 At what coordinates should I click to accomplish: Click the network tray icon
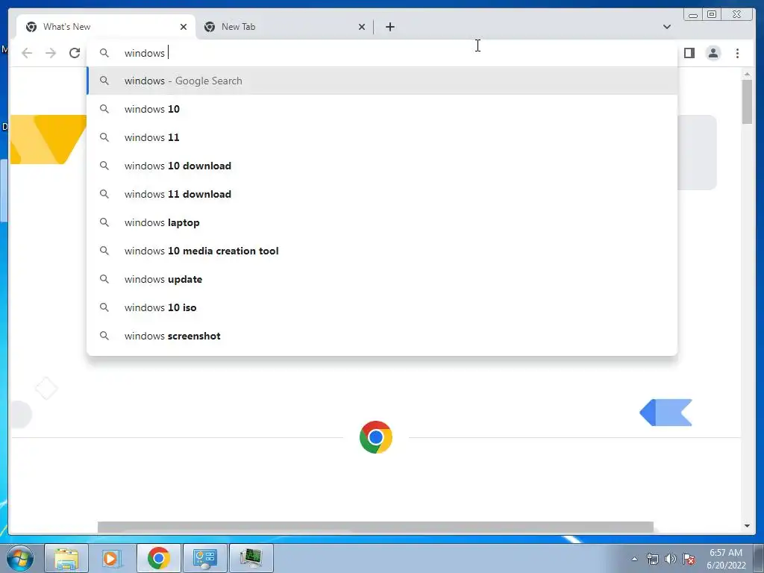(652, 559)
